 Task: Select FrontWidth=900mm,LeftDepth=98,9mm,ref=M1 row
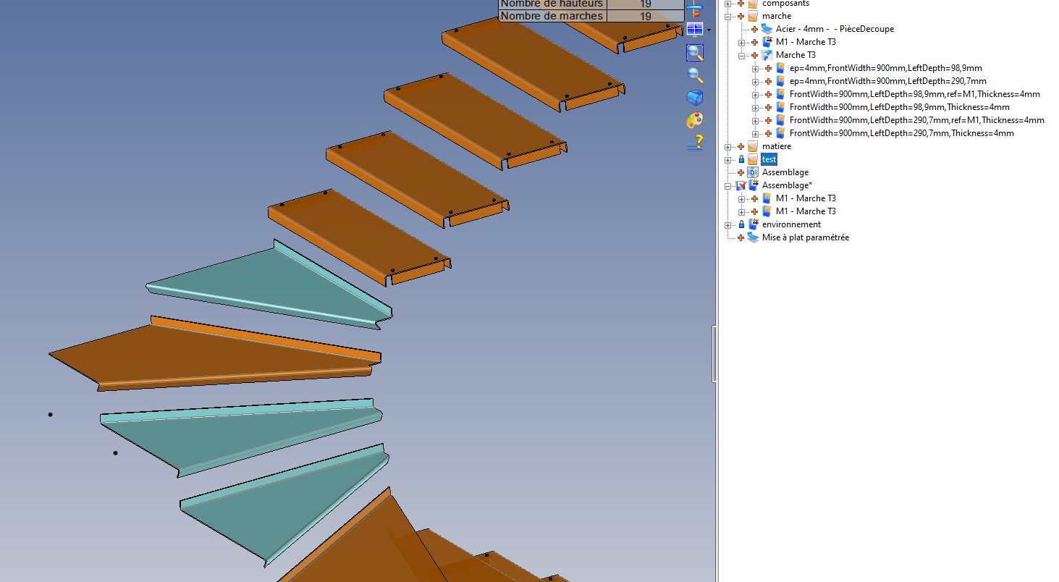(914, 94)
